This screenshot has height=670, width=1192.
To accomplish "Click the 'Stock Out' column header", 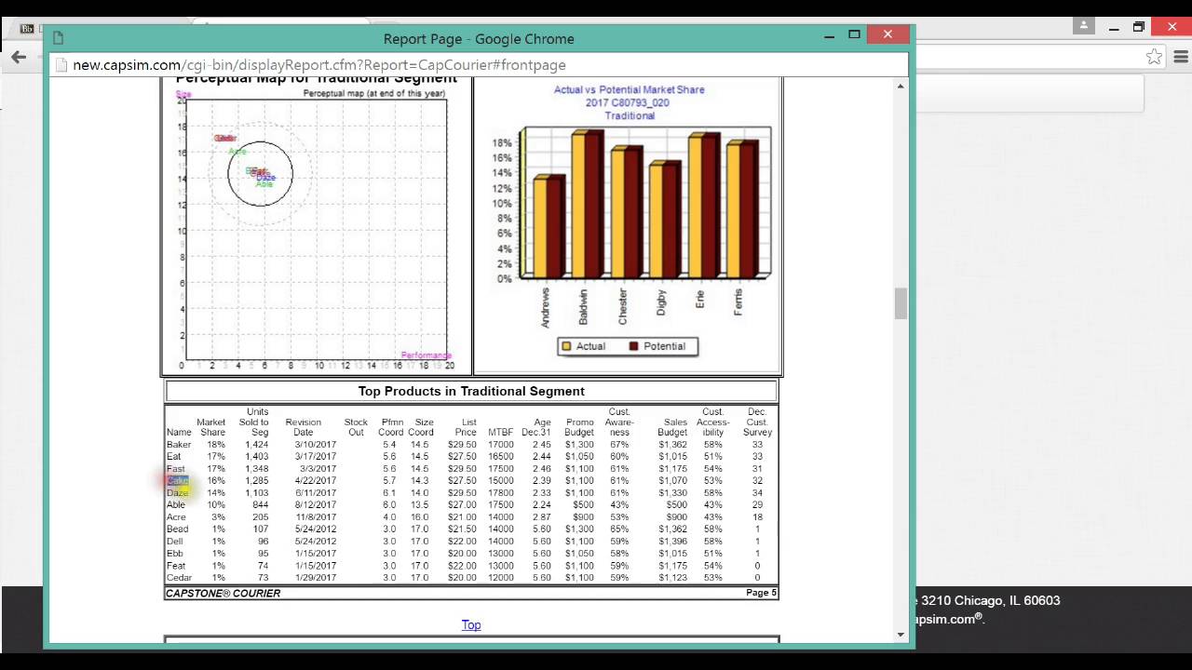I will tap(356, 427).
